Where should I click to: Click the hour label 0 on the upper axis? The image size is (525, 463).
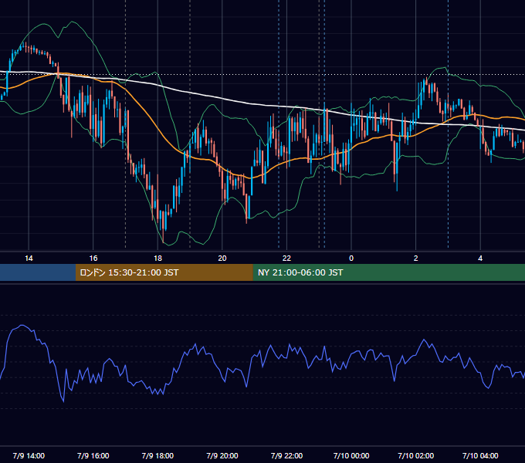351,259
